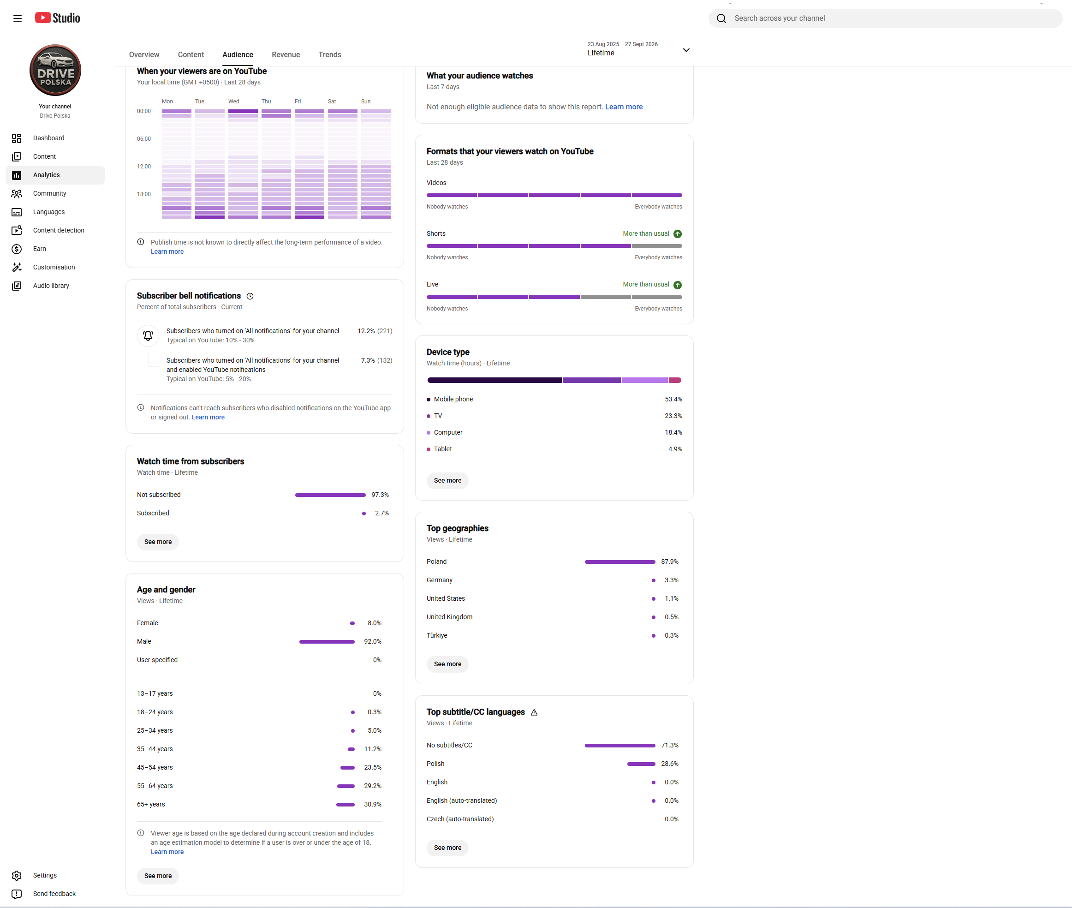Open Content detection page
This screenshot has height=908, width=1072.
click(55, 231)
